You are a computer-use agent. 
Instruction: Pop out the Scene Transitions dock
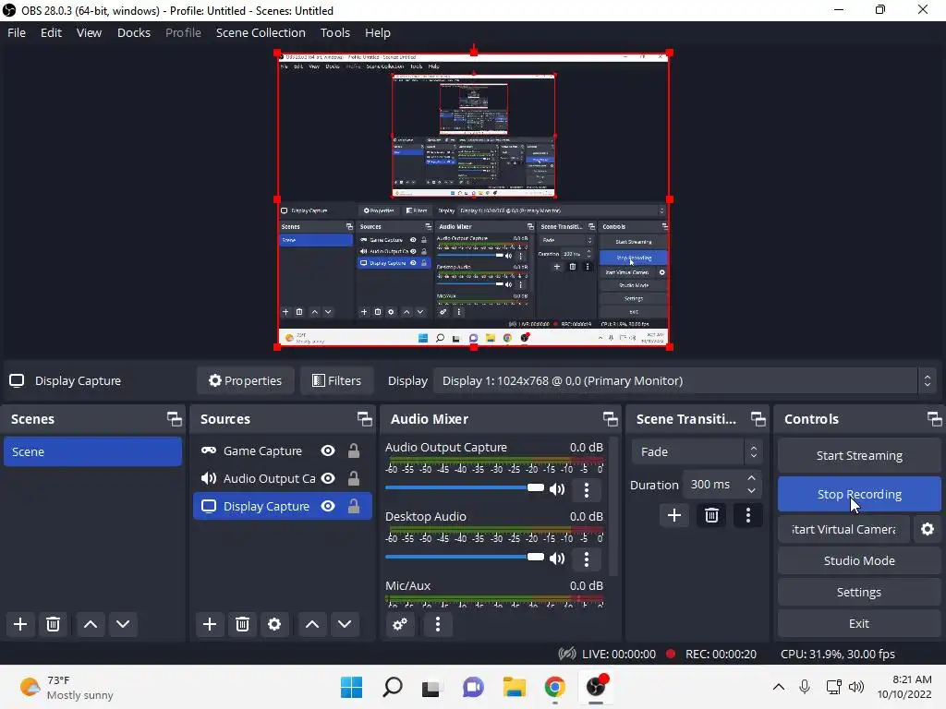pos(758,418)
